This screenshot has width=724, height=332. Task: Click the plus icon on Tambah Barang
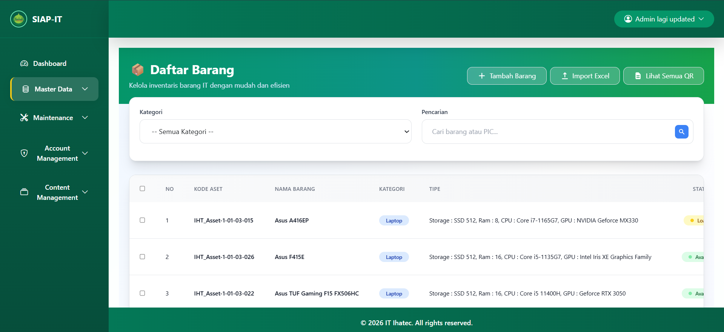pyautogui.click(x=482, y=76)
